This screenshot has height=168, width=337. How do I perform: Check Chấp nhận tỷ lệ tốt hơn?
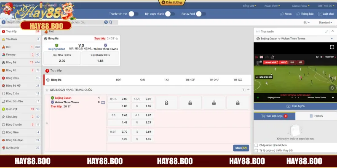(x=256, y=145)
